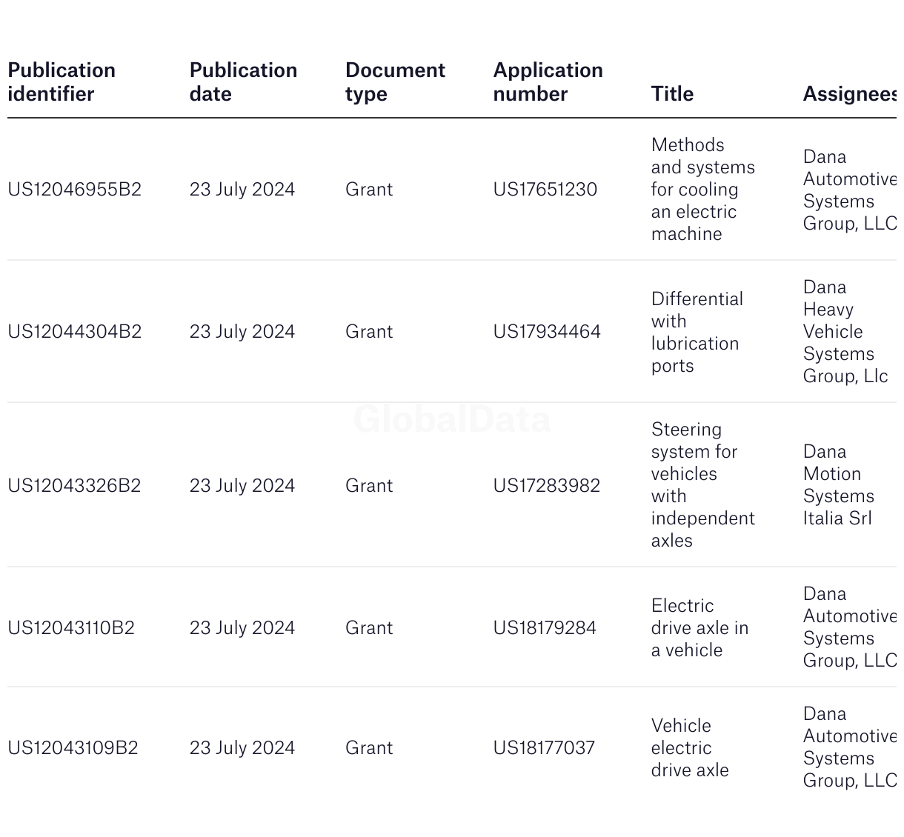This screenshot has width=904, height=837.
Task: Open publication US12046955B2
Action: pyautogui.click(x=74, y=190)
